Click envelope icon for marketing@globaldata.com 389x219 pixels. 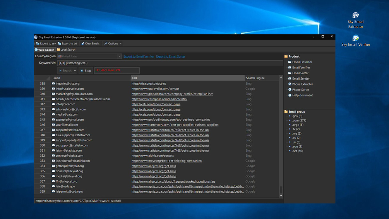[x=53, y=94]
